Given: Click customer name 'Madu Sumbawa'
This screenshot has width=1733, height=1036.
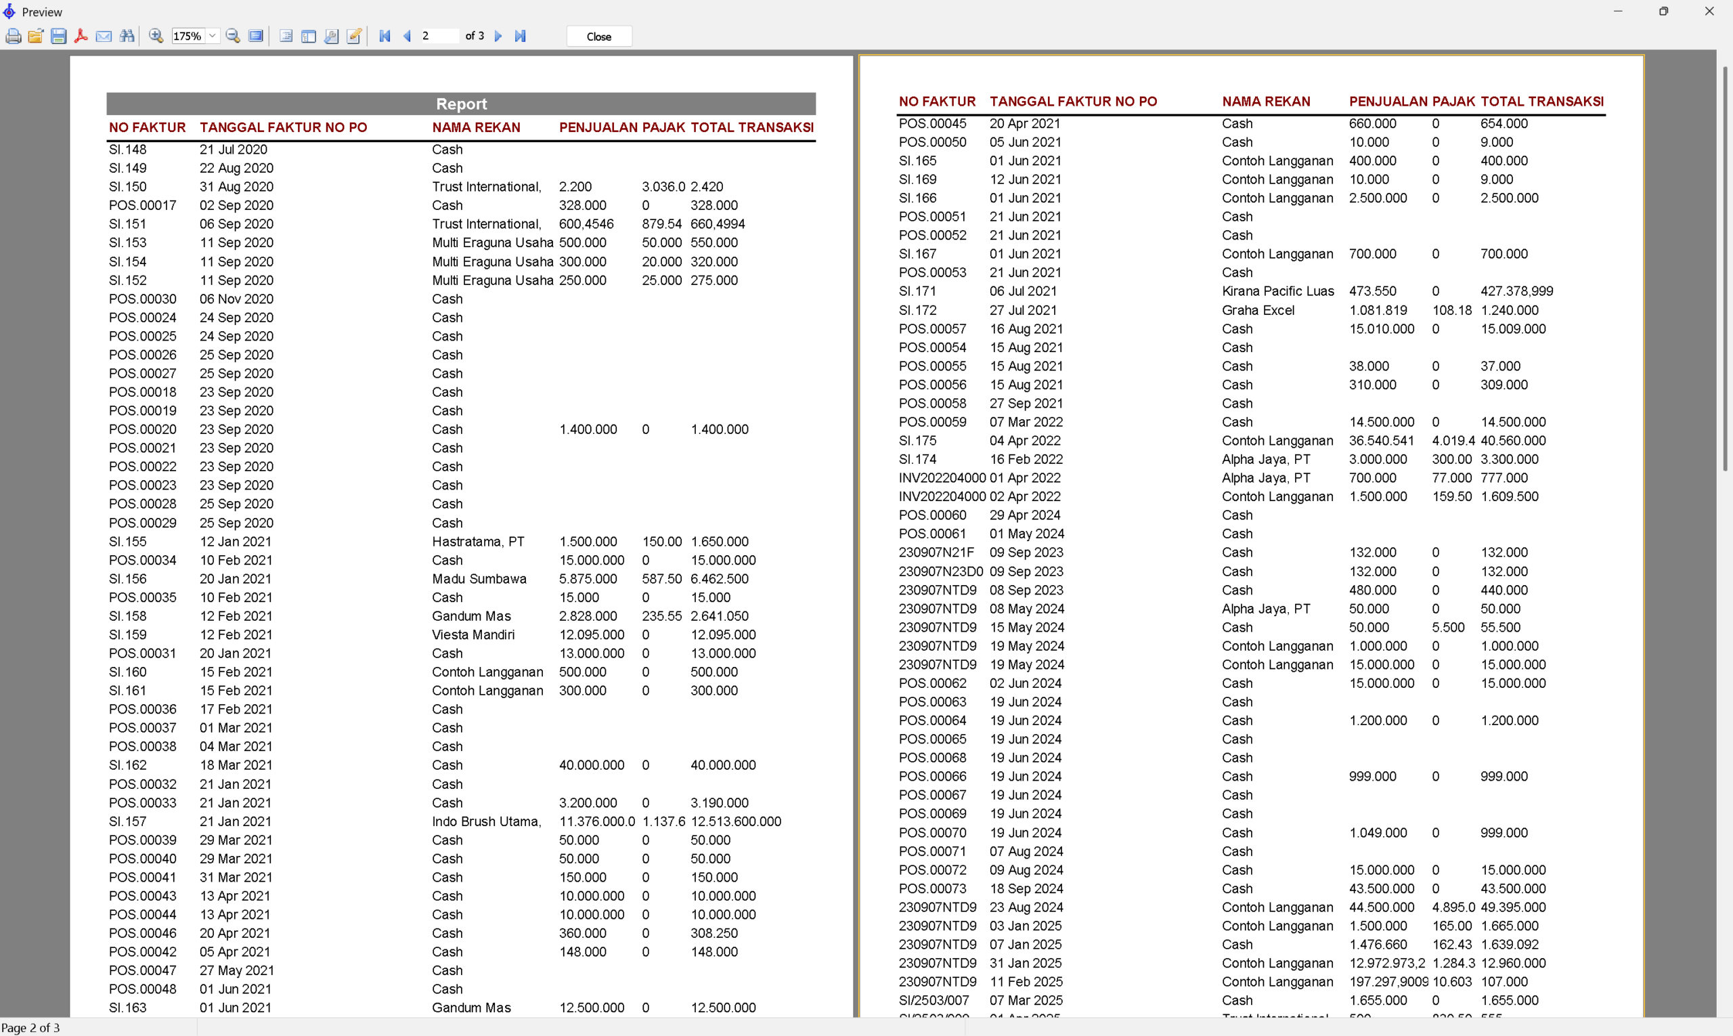Looking at the screenshot, I should click(x=479, y=579).
